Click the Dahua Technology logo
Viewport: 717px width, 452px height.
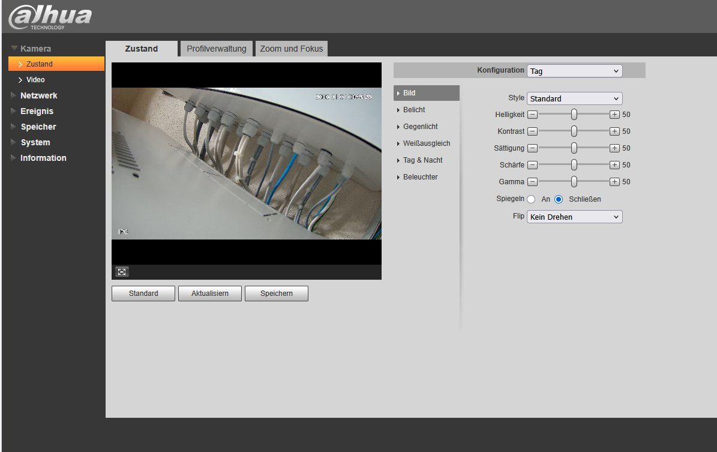[50, 17]
